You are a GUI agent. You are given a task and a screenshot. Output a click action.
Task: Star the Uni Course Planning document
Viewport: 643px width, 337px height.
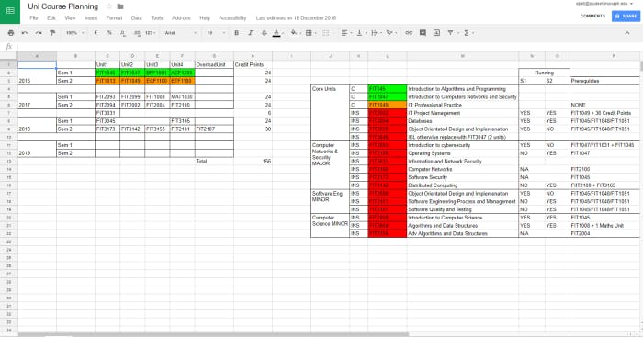(x=109, y=6)
